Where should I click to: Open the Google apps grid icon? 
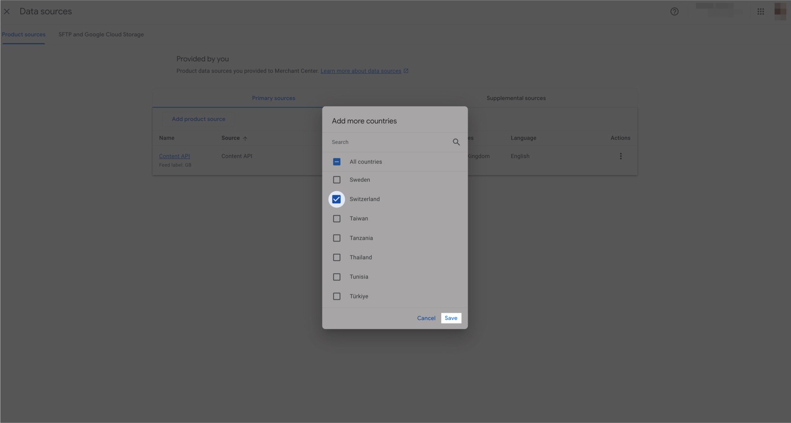click(x=760, y=12)
